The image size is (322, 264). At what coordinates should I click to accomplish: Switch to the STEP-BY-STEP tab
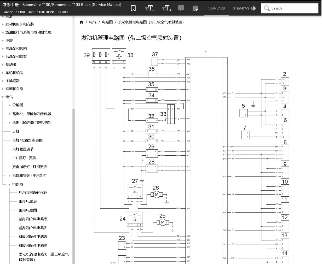click(243, 8)
